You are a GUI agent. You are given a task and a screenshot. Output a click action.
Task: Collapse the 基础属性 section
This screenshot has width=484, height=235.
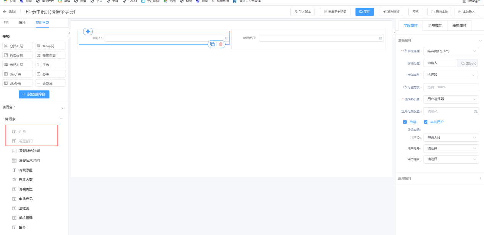(480, 41)
